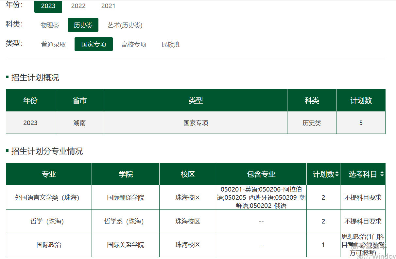The height and width of the screenshot is (259, 396).
Task: Switch to 民族班 type
Action: 171,44
